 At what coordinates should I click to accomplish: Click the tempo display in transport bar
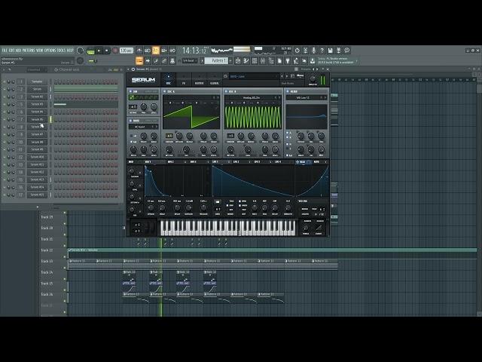click(126, 51)
